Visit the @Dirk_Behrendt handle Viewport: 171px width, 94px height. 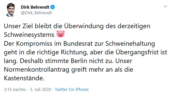pyautogui.click(x=36, y=13)
